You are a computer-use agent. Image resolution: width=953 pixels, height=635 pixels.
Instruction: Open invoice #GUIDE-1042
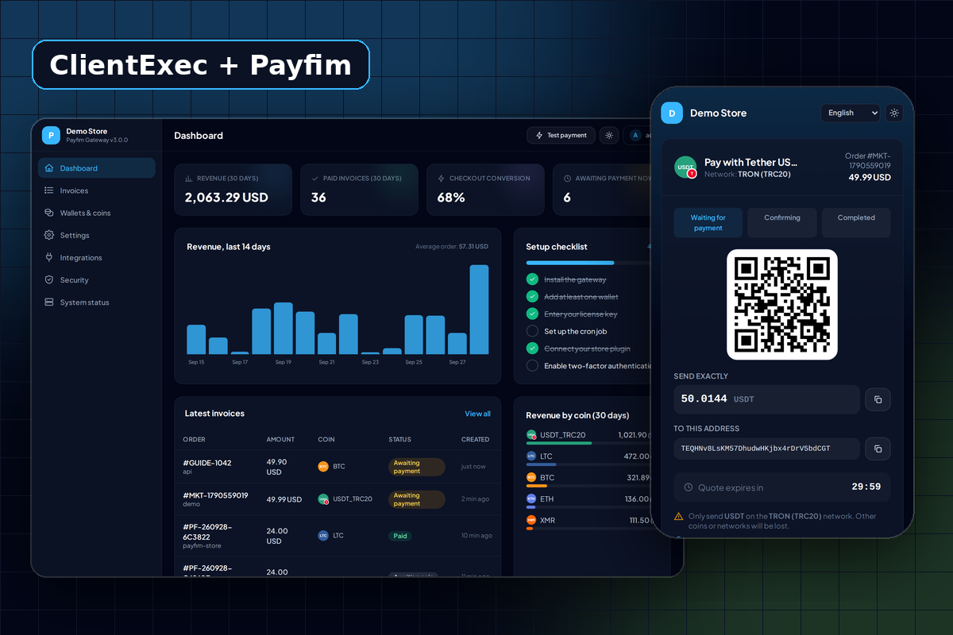tap(338, 467)
